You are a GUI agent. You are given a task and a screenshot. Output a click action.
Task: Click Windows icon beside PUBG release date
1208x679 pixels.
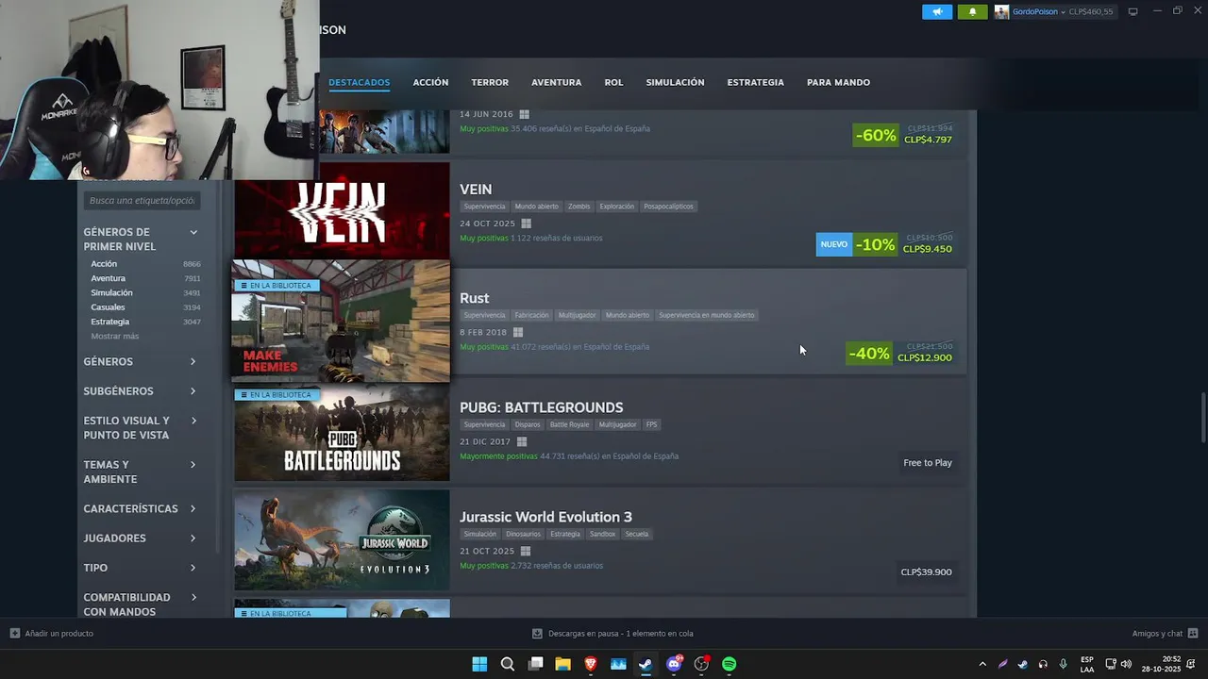click(521, 441)
